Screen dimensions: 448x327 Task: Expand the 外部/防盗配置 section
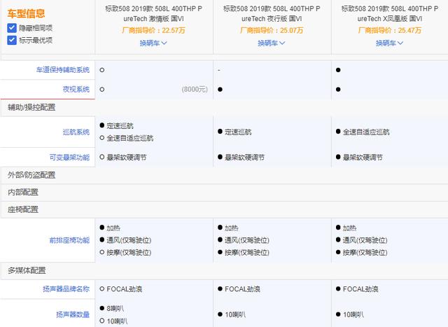31,175
